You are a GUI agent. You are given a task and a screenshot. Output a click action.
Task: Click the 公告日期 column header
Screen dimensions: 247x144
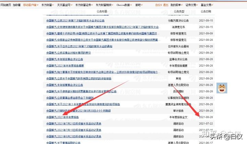pyautogui.click(x=206, y=11)
